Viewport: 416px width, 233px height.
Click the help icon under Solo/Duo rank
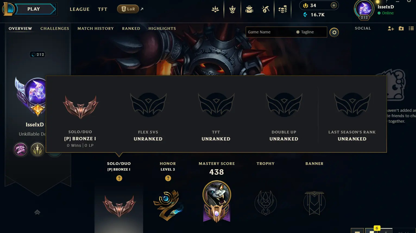click(119, 178)
